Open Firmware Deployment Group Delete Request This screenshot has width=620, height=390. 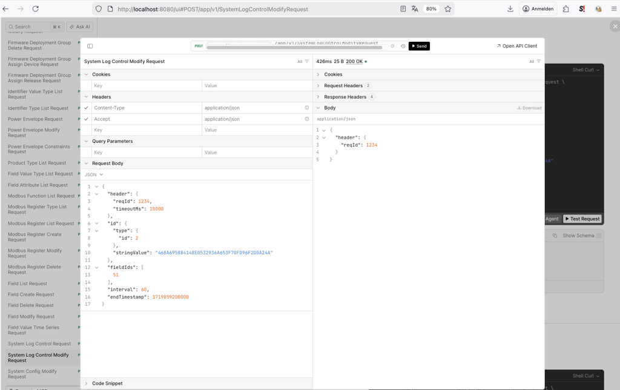[39, 45]
